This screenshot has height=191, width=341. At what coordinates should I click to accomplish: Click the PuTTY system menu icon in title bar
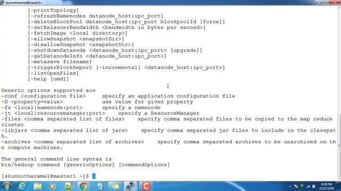[x=2, y=3]
